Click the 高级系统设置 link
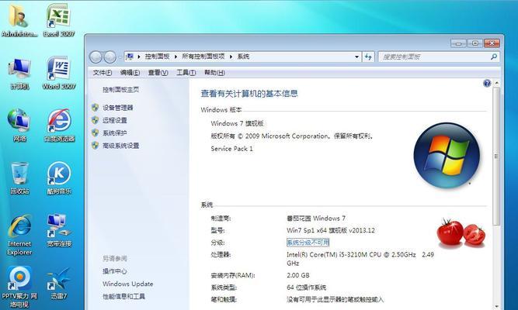Viewport: 518px width, 310px height. pyautogui.click(x=120, y=145)
